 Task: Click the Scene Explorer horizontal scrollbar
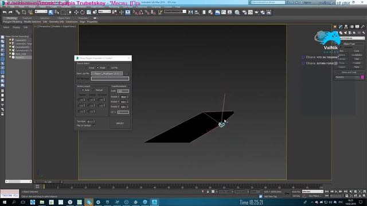click(18, 181)
